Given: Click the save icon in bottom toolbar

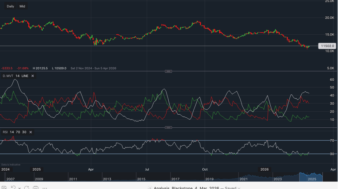Looking at the screenshot, I should (x=4, y=188).
